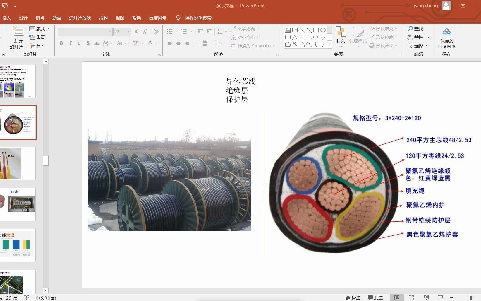This screenshot has height=301, width=481.
Task: Open the Review (审阅) tab
Action: (x=103, y=18)
